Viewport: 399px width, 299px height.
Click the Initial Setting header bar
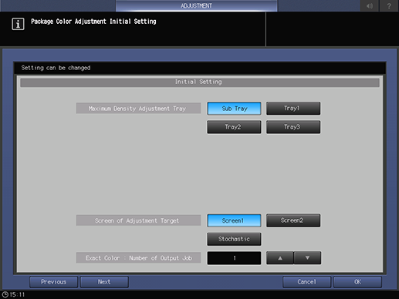[200, 82]
